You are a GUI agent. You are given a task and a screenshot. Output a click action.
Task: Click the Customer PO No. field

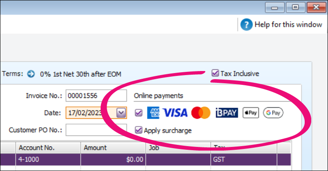[x=96, y=130]
